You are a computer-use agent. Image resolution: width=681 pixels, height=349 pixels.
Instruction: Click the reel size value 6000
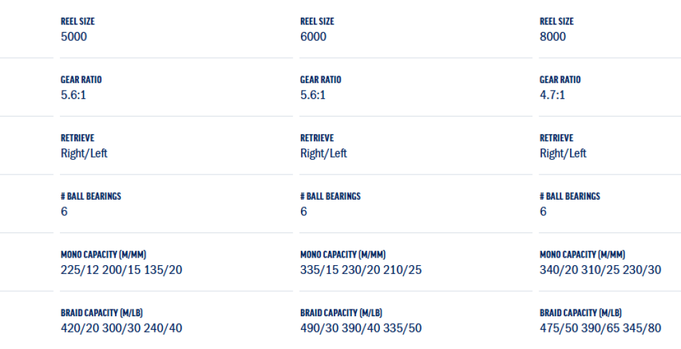[313, 37]
